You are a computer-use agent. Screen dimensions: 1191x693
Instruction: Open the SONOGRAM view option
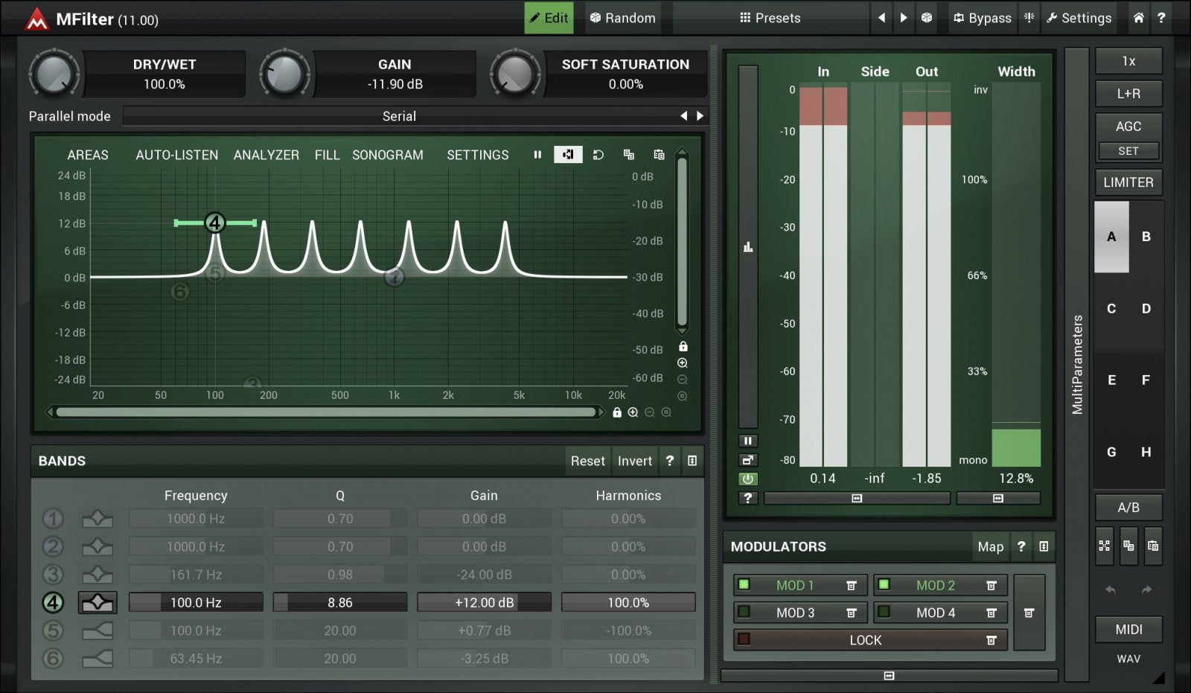click(x=387, y=155)
